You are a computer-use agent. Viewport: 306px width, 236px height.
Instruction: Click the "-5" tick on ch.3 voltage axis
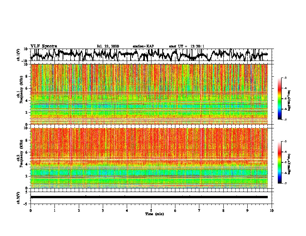[x=26, y=204]
